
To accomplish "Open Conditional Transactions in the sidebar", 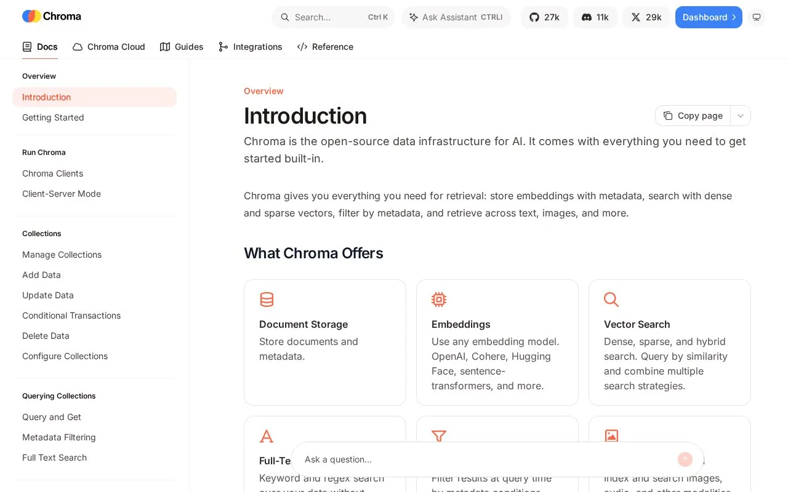I will [x=94, y=315].
